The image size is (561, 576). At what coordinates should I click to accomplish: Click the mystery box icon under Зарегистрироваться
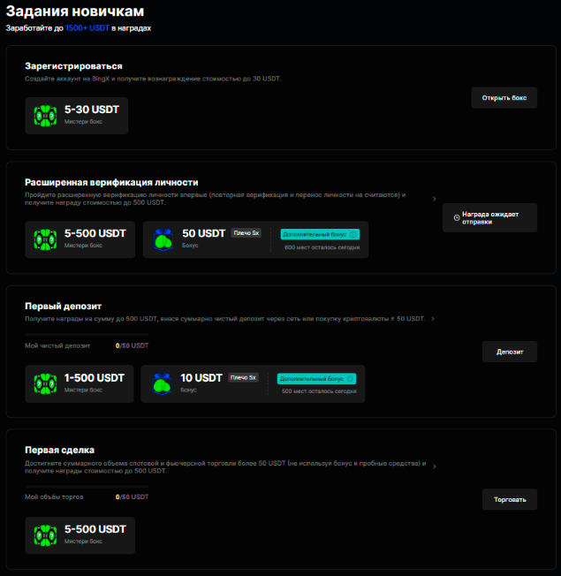45,116
